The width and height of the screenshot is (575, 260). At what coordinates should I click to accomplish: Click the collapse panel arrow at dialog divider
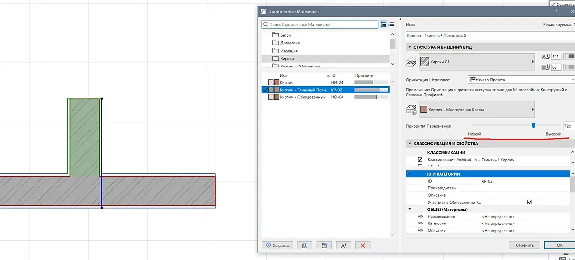click(x=400, y=19)
